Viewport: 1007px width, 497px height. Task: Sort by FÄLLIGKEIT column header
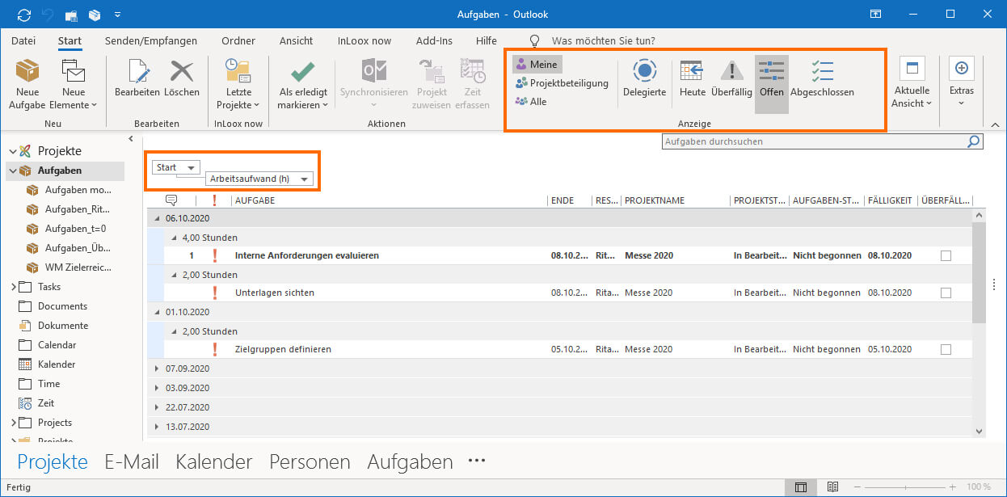pos(890,200)
